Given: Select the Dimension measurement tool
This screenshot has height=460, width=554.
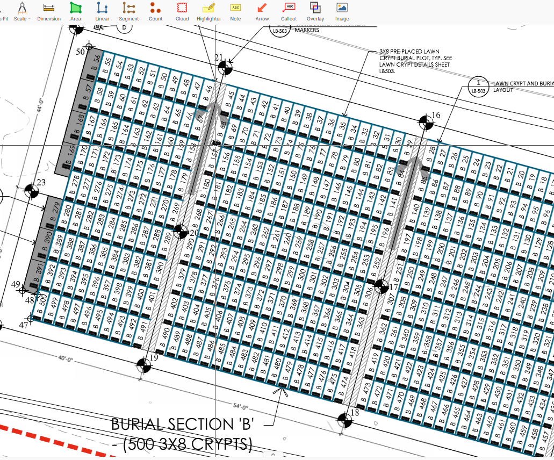Looking at the screenshot, I should coord(49,12).
